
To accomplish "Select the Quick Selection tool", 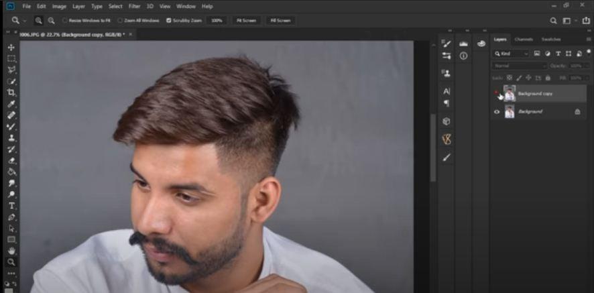I will coord(11,81).
